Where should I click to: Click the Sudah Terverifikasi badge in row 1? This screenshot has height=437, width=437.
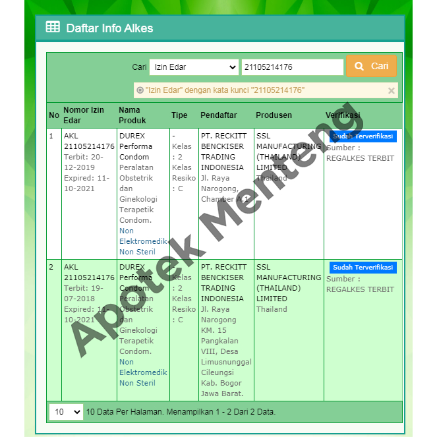pos(363,136)
